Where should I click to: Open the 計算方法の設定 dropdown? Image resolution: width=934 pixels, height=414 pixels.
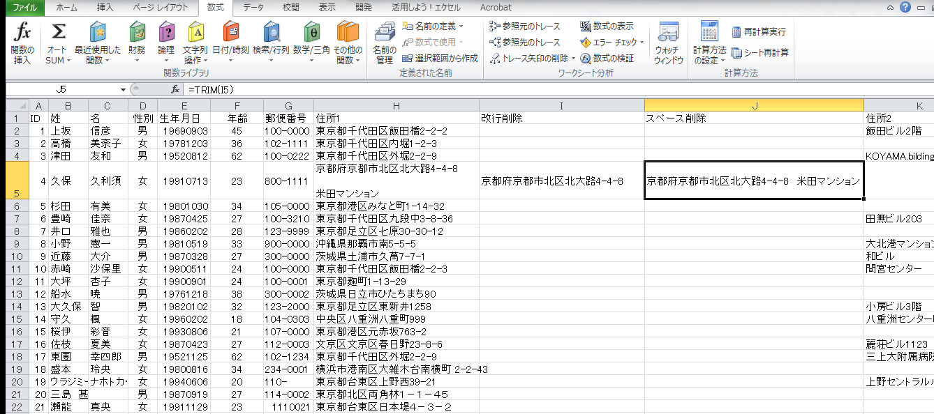coord(709,43)
